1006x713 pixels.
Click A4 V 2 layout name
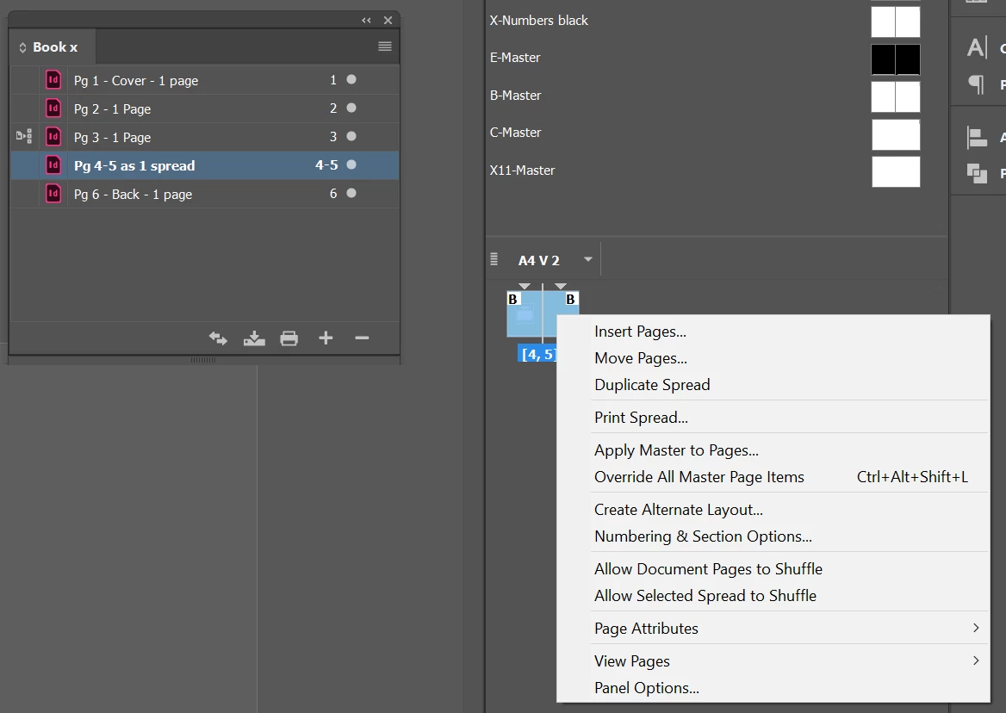(539, 260)
